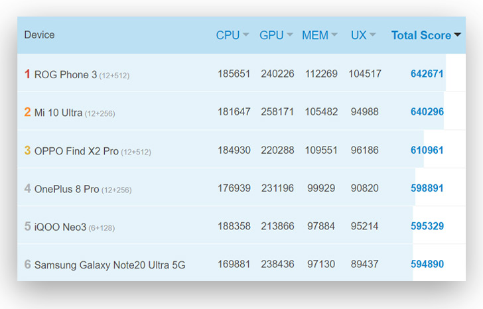
Task: Open OnePlus 8 Pro device entry
Action: (x=66, y=189)
